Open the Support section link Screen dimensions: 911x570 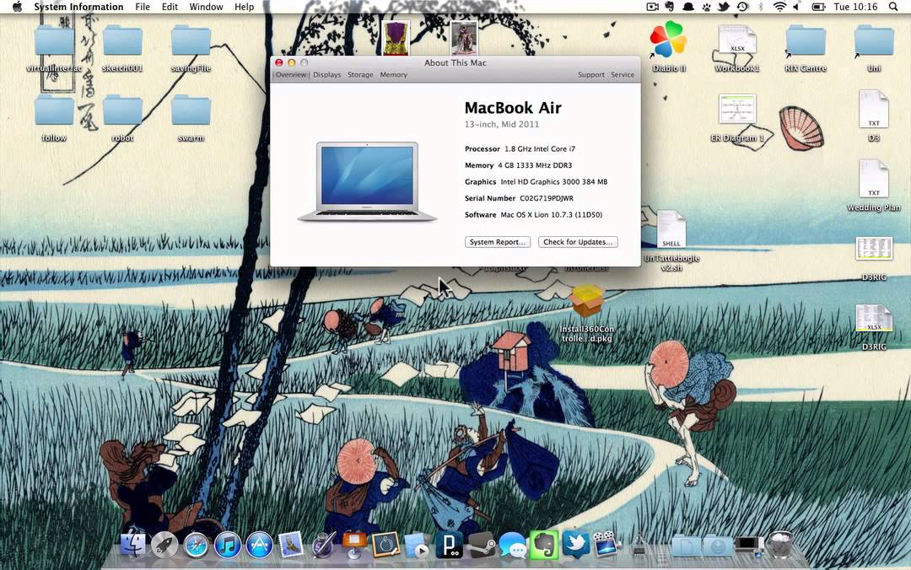[590, 75]
